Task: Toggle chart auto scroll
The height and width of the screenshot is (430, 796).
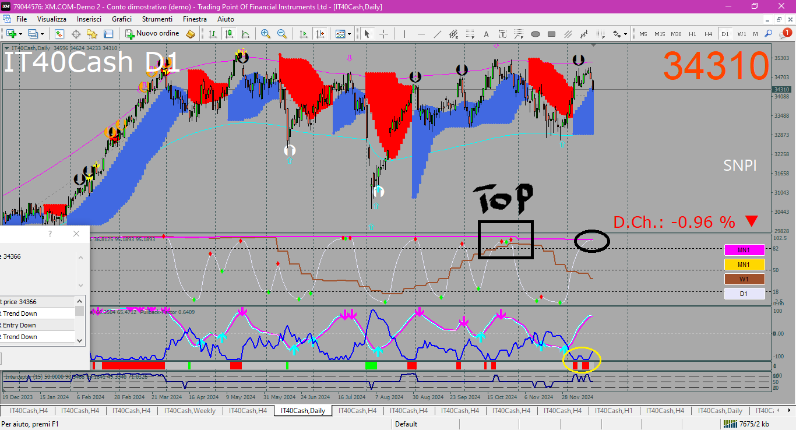Action: 304,34
